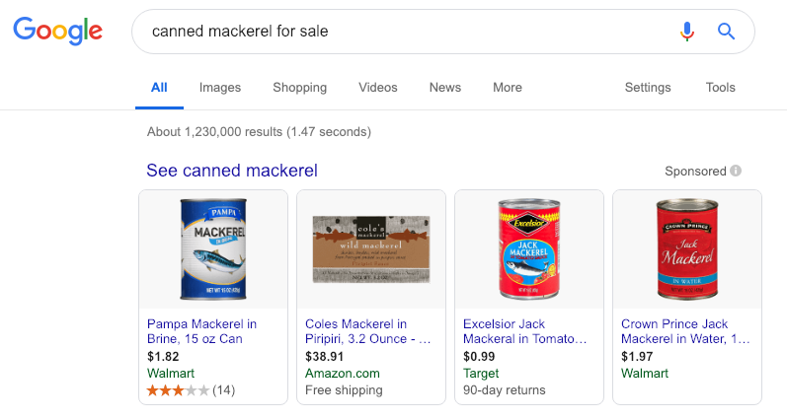Click the Google logo

[58, 31]
